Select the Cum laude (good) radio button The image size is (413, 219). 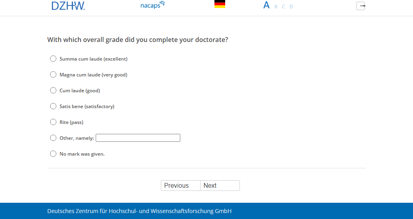(x=53, y=90)
